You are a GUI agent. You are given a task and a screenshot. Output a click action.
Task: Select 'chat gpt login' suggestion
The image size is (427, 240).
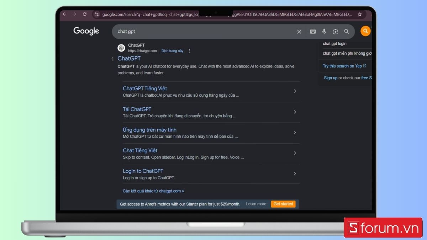334,44
